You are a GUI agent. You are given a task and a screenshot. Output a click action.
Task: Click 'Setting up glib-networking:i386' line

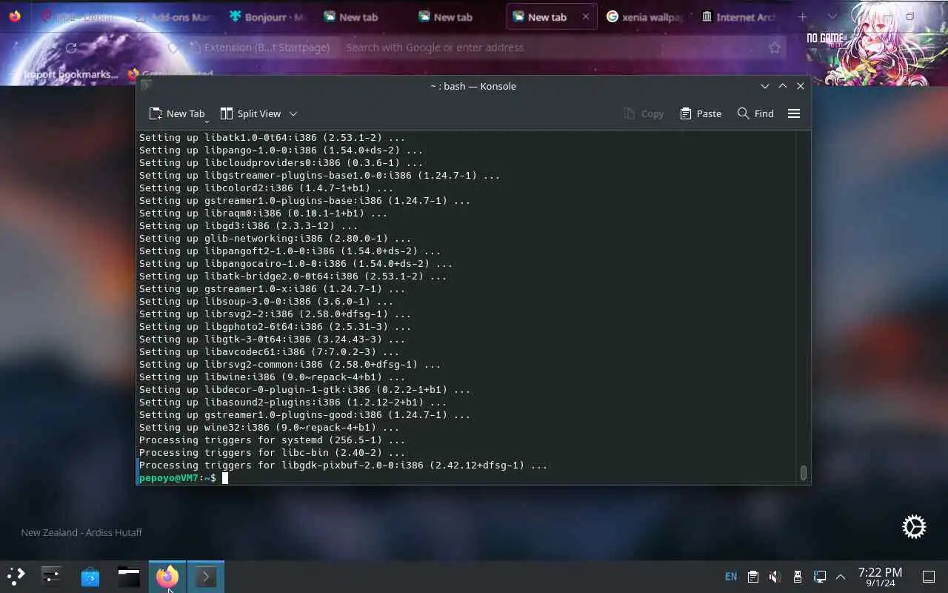[275, 239]
